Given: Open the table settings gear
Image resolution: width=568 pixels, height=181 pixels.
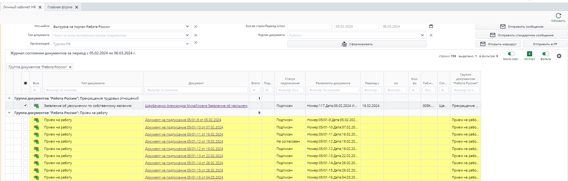Looking at the screenshot, I should [559, 56].
